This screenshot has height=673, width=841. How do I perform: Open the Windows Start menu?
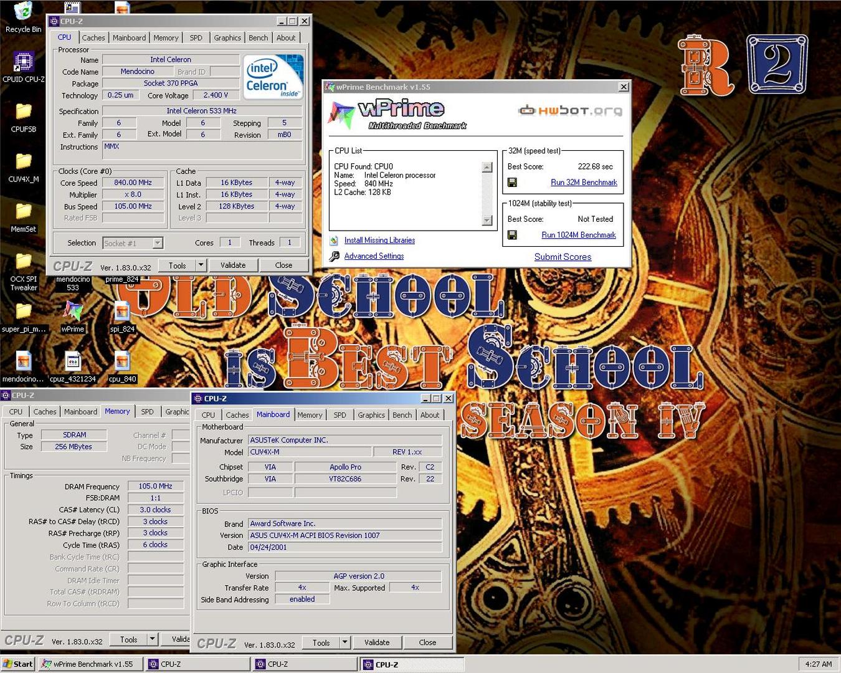coord(18,664)
